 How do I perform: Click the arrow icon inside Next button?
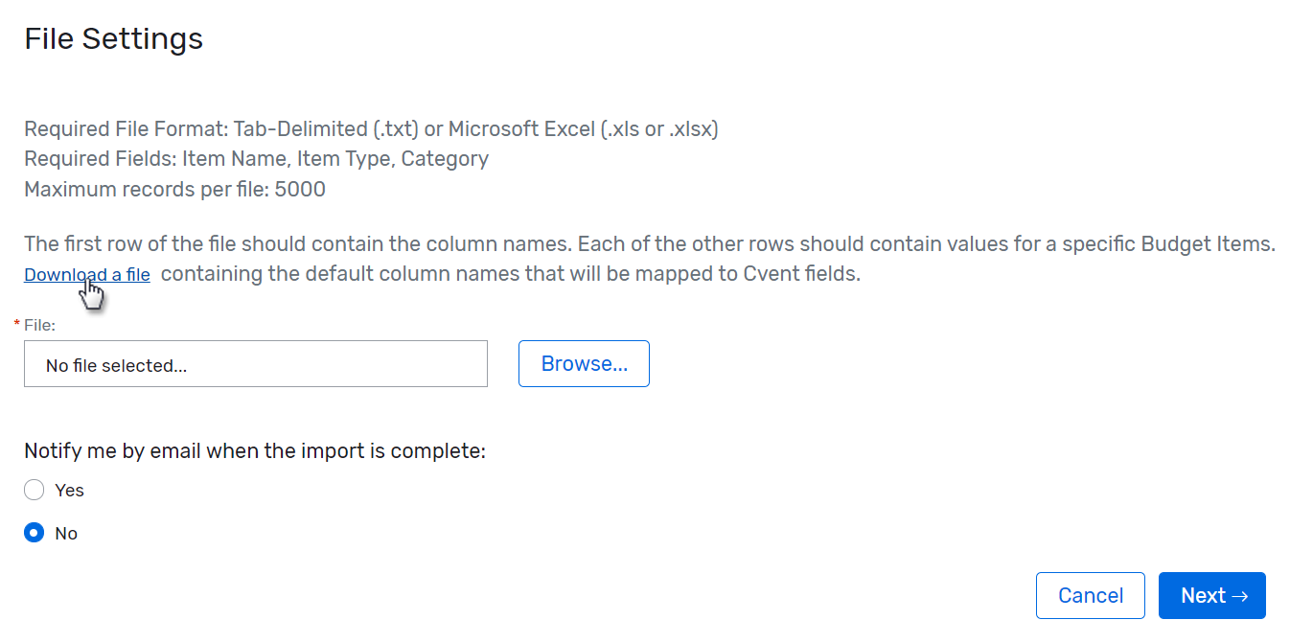[x=1240, y=596]
